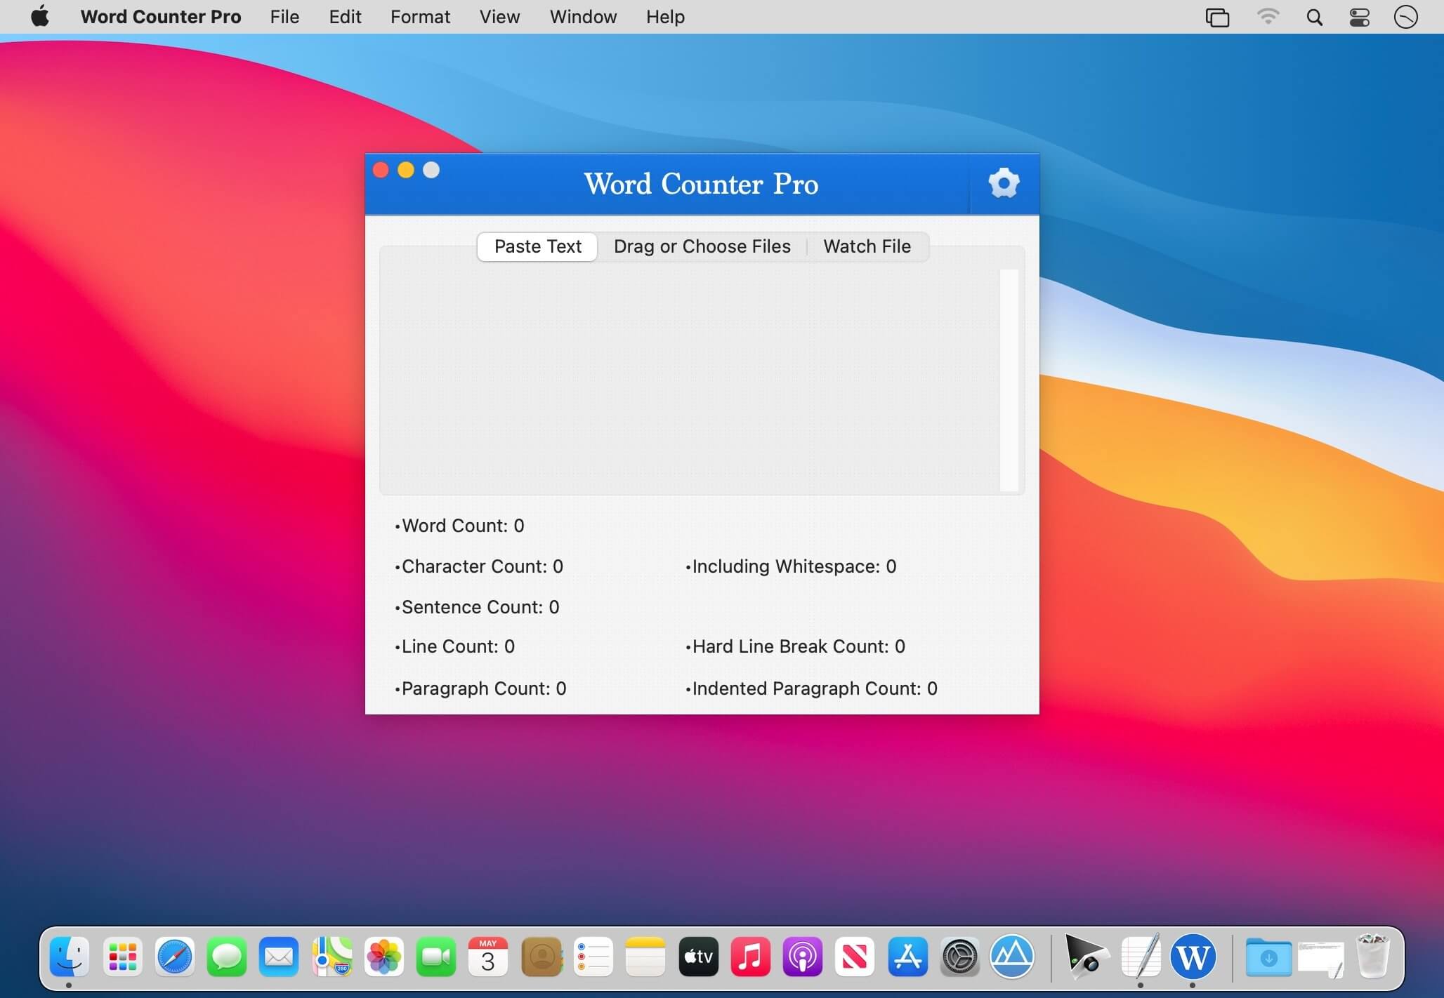Minimize the Word Counter Pro window
This screenshot has height=998, width=1444.
pos(406,170)
